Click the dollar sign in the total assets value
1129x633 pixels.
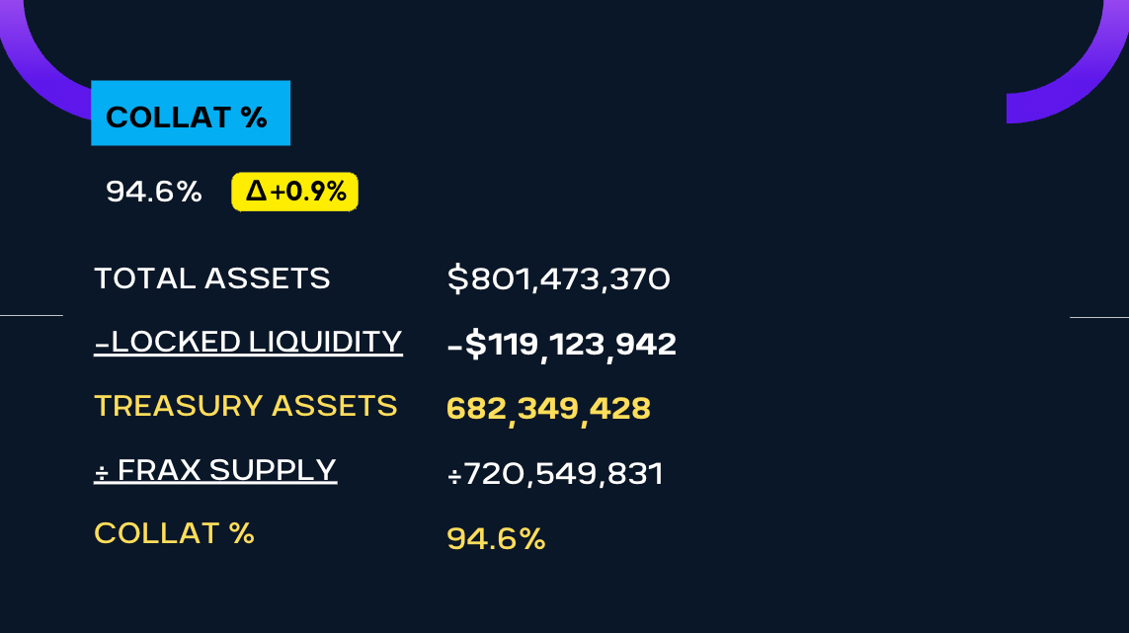(x=458, y=279)
